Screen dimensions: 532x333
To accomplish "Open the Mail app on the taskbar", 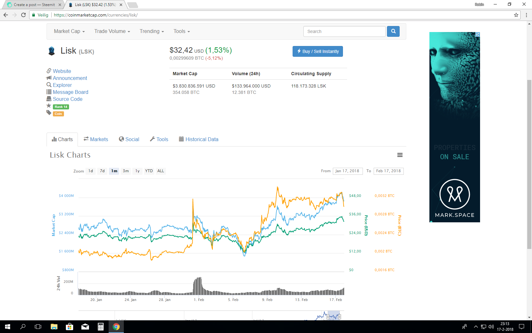I will (x=85, y=327).
